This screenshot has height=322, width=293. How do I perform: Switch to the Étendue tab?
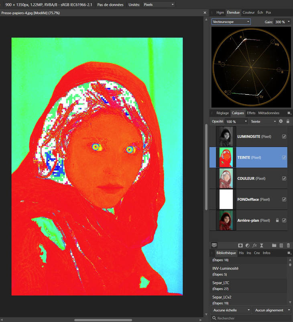[233, 12]
